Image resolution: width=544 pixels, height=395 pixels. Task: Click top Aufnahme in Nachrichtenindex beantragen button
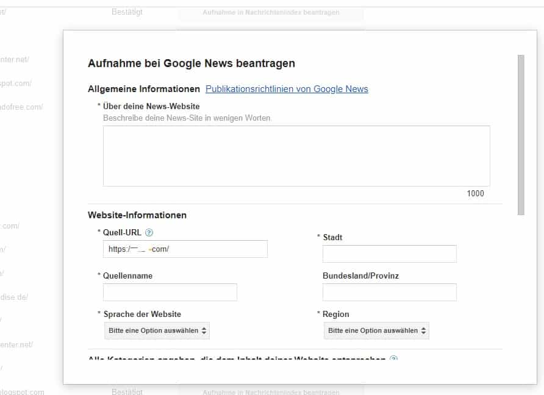[x=271, y=12]
